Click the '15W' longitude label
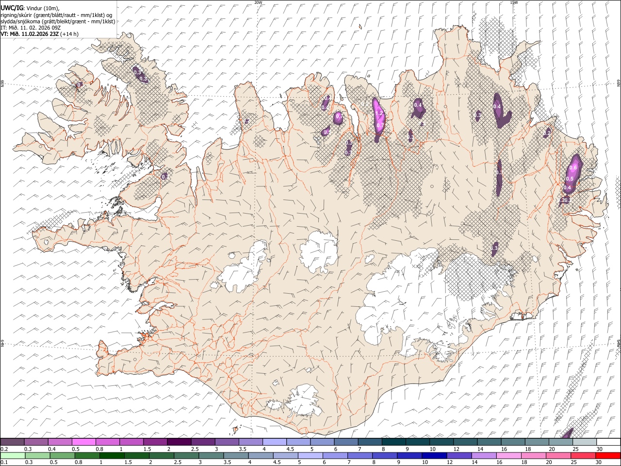 tap(513, 2)
